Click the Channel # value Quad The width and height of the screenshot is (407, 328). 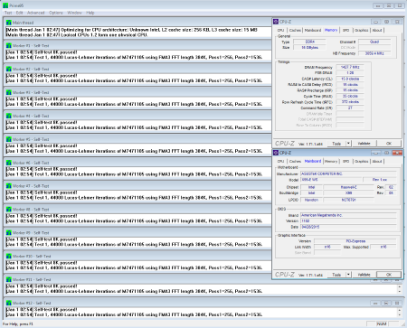coord(374,42)
